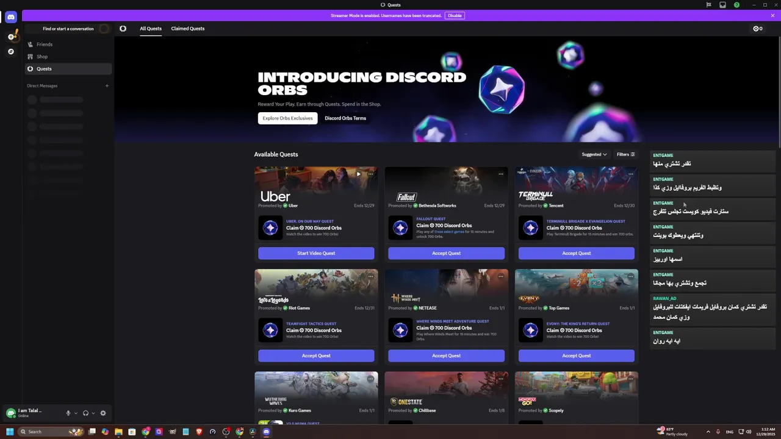781x439 pixels.
Task: Open the Windows Start menu
Action: 10,432
